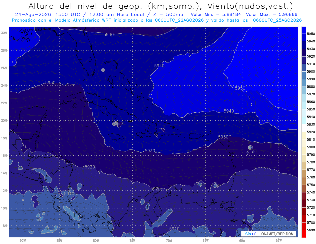Click the '5880' label on the colorbar
Image resolution: width=316 pixels, height=244 pixels.
pos(311,87)
